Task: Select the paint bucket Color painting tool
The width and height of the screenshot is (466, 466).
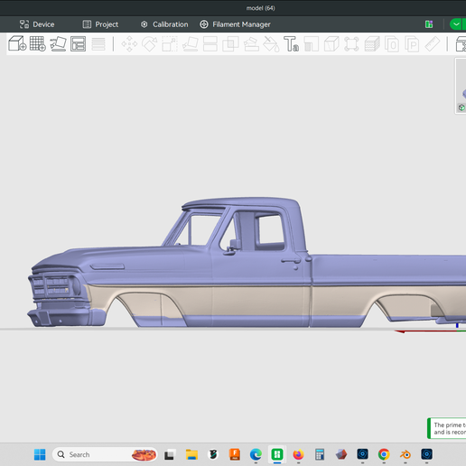Action: tap(271, 44)
